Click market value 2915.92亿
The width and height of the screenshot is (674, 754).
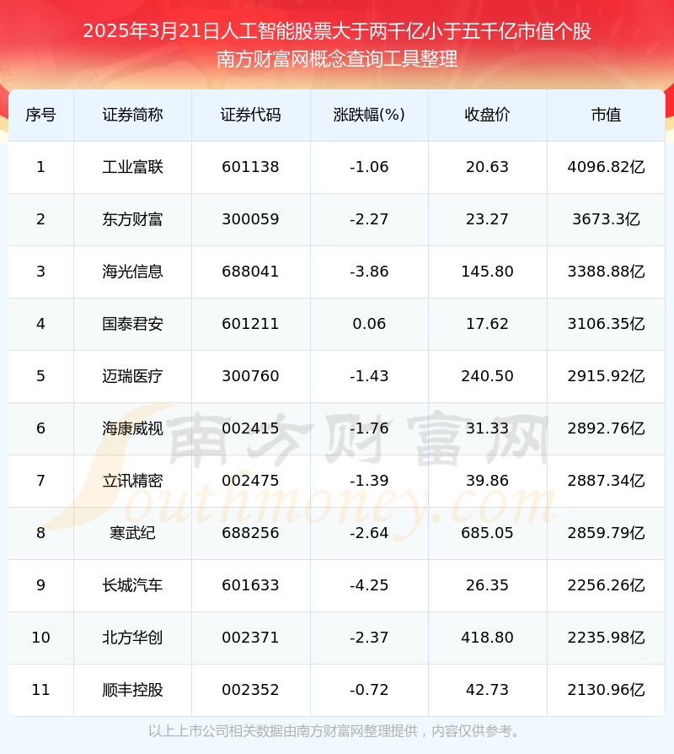(607, 376)
